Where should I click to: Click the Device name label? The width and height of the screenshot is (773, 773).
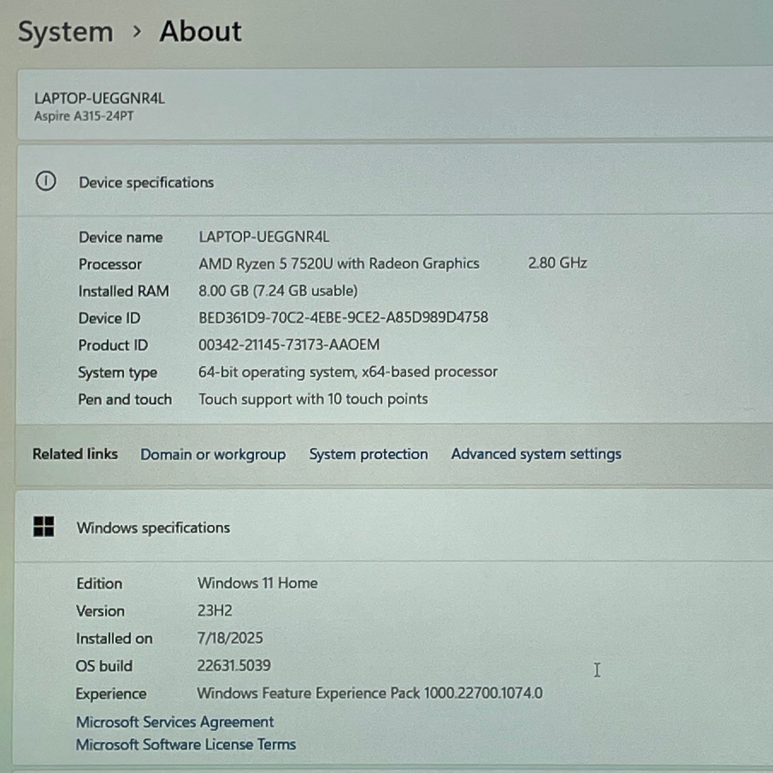[x=120, y=238]
